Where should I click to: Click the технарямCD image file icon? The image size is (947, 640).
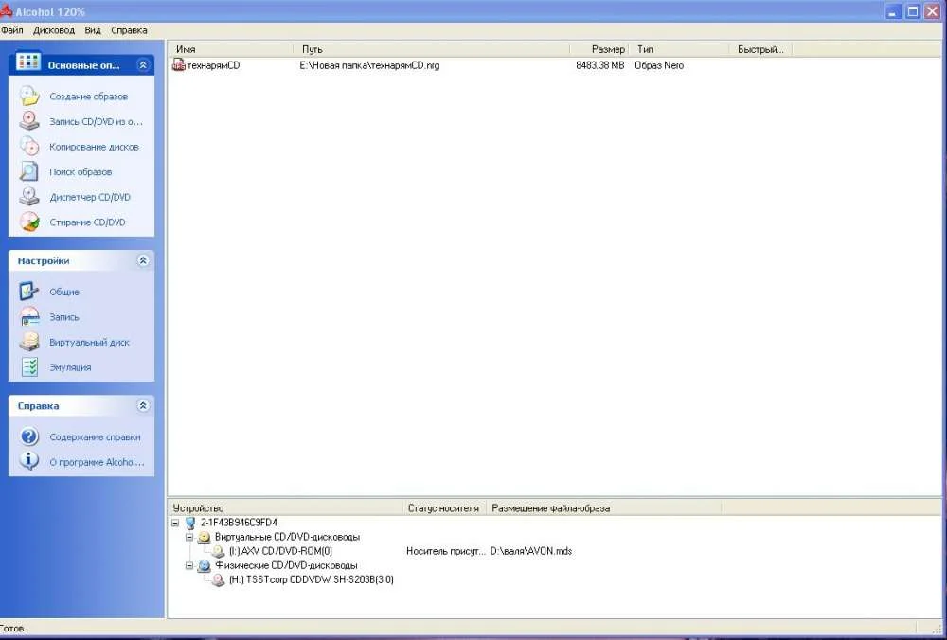click(x=179, y=65)
